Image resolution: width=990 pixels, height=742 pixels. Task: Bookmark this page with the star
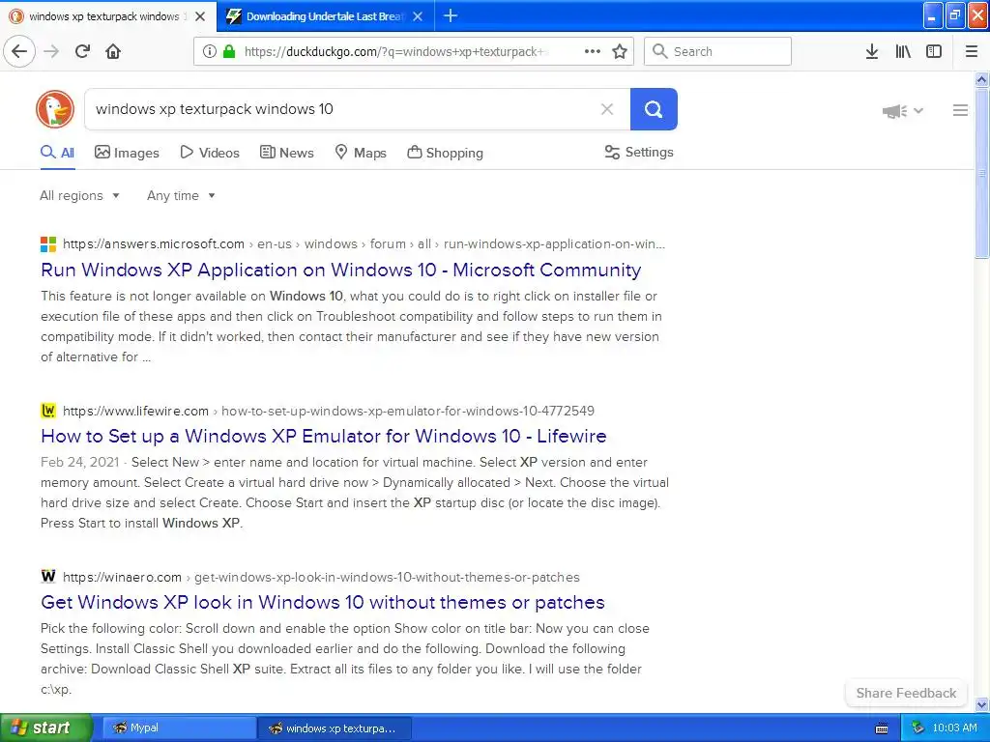[620, 51]
